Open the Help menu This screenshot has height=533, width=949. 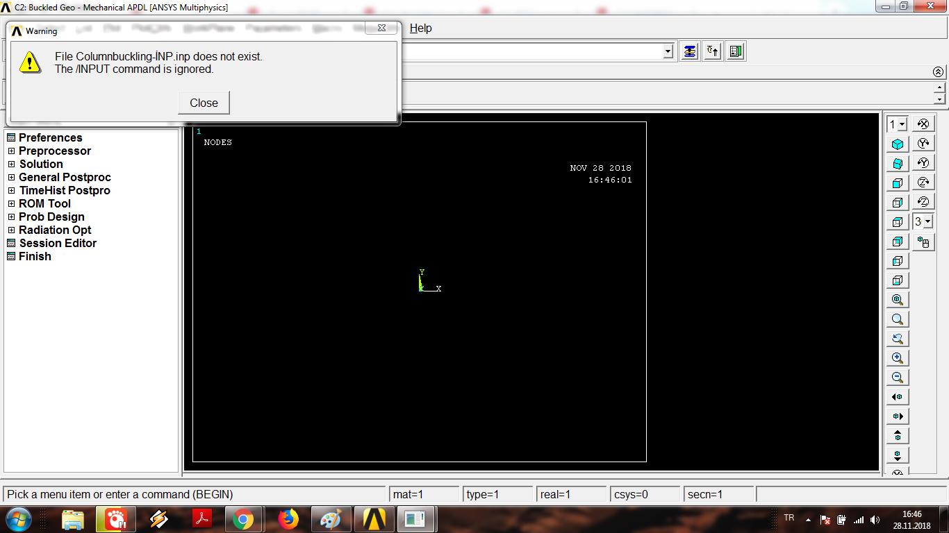(420, 28)
